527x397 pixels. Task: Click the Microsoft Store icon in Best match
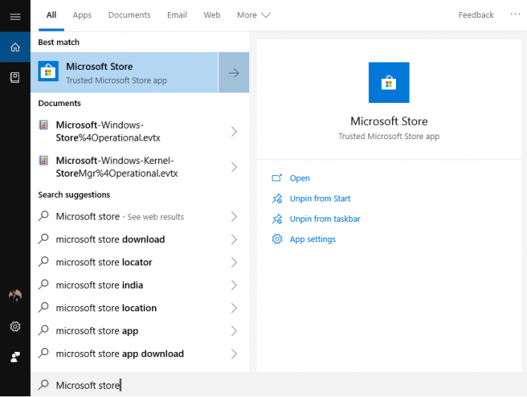[48, 71]
